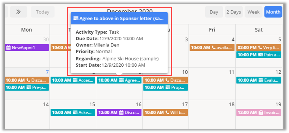Open the 10:00 AM Prop task event
The width and height of the screenshot is (289, 133).
pos(165,88)
